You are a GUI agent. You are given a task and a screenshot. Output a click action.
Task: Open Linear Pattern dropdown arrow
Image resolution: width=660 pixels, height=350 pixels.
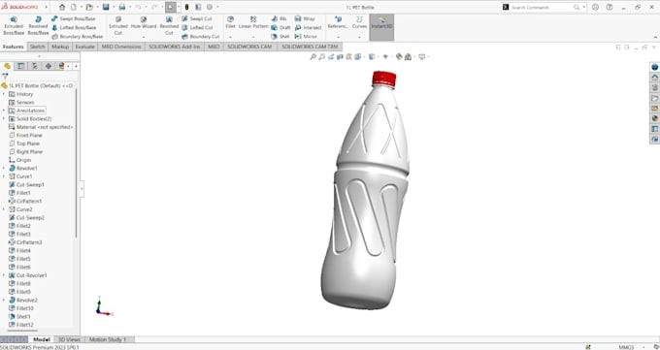pos(253,38)
